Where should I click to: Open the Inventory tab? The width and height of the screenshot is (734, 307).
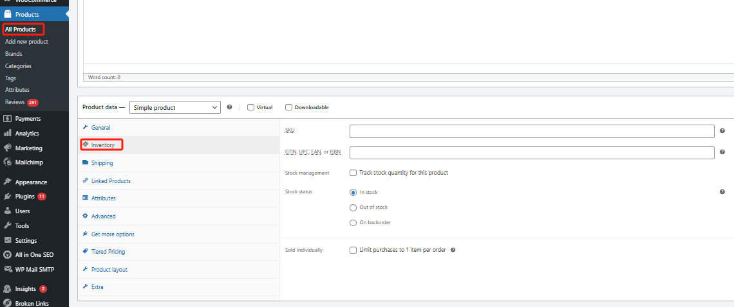pyautogui.click(x=179, y=145)
